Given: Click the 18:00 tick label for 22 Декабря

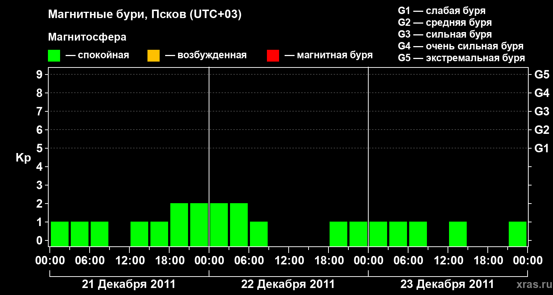Looking at the screenshot, I should click(328, 260).
